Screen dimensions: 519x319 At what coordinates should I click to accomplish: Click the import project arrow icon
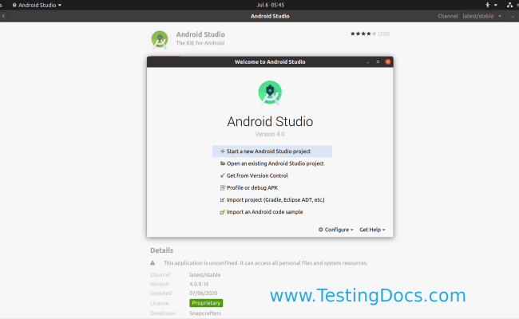(223, 199)
